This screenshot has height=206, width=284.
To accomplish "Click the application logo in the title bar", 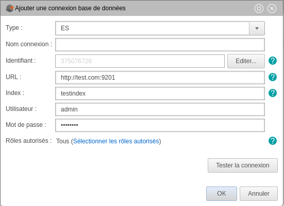I will [x=10, y=8].
